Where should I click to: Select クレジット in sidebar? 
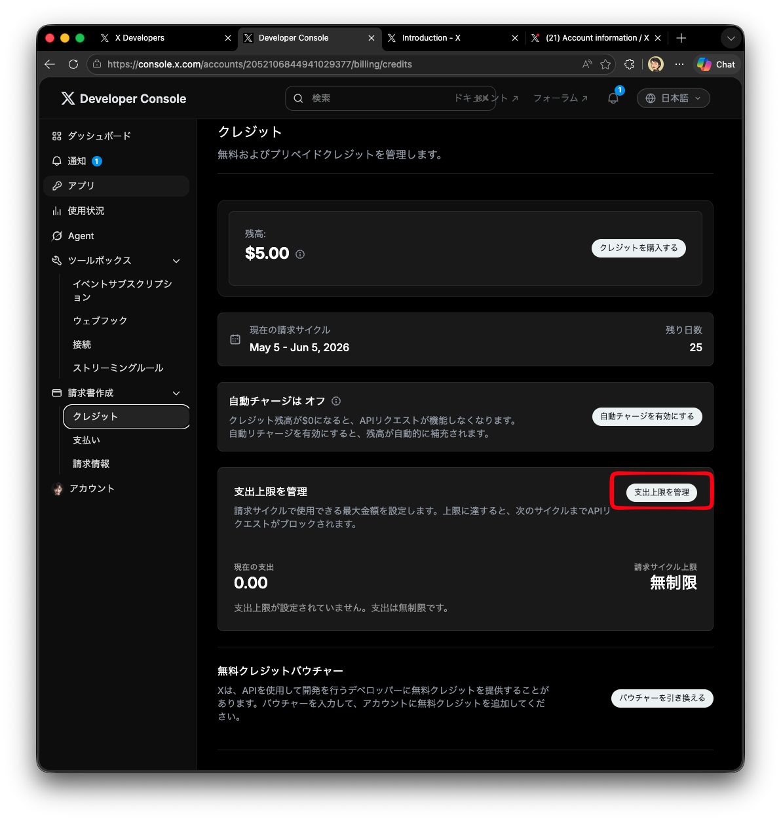126,417
